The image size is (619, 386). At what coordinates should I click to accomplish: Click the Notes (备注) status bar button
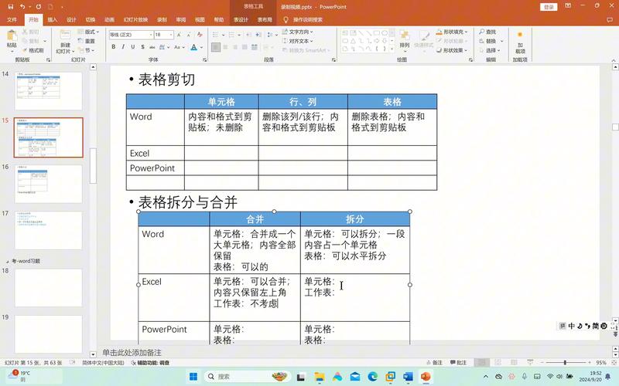click(x=434, y=362)
